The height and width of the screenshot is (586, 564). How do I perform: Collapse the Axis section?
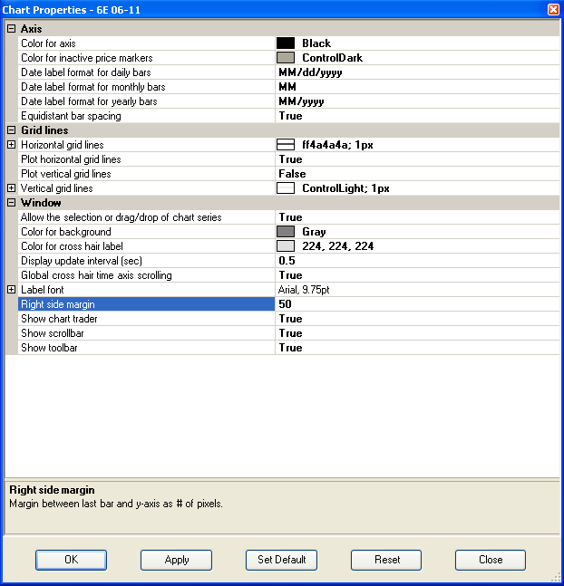pyautogui.click(x=12, y=29)
